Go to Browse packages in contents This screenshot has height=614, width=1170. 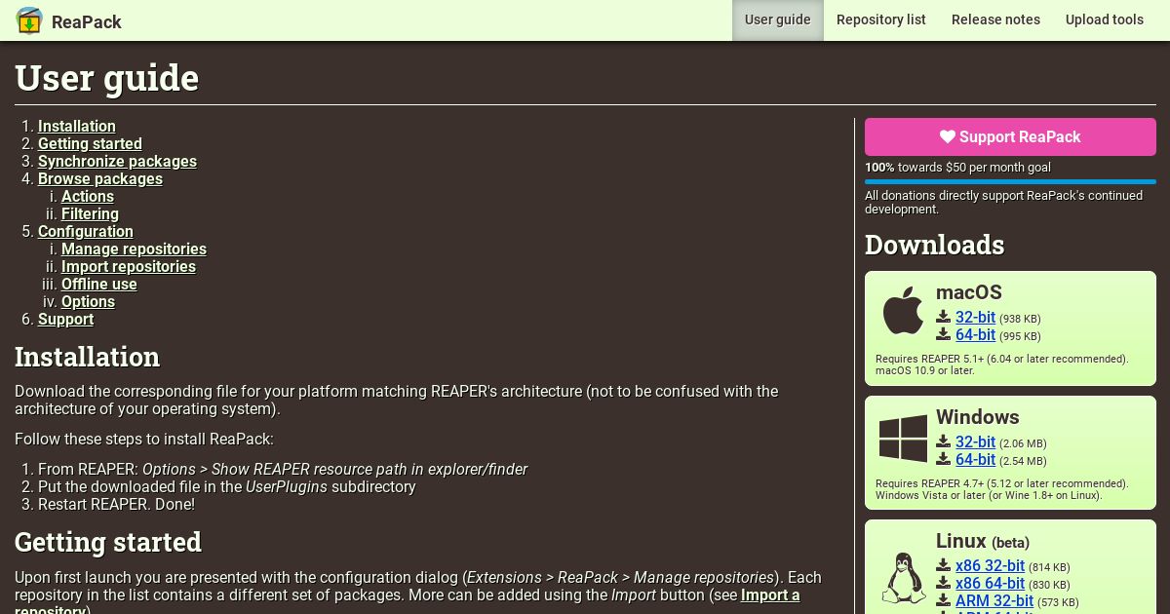click(100, 178)
